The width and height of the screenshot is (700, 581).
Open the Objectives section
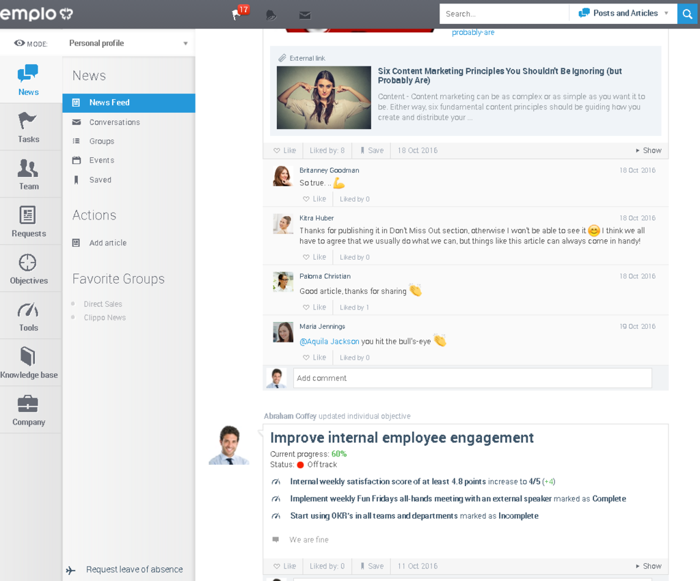coord(28,269)
